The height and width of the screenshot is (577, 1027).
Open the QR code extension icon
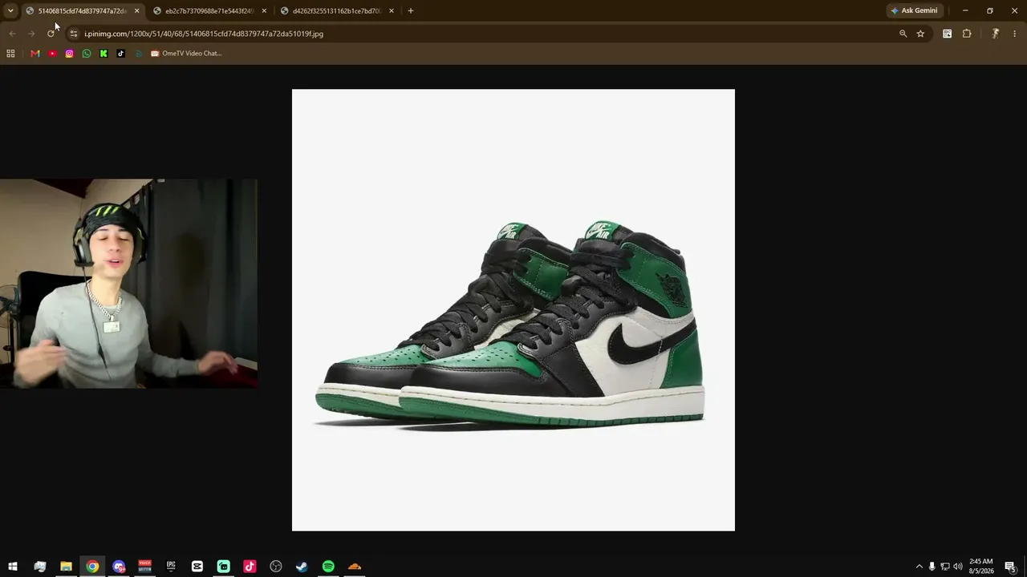(x=948, y=34)
